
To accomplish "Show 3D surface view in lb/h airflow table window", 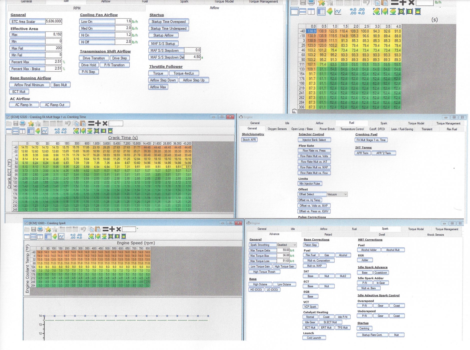I will point(330,11).
